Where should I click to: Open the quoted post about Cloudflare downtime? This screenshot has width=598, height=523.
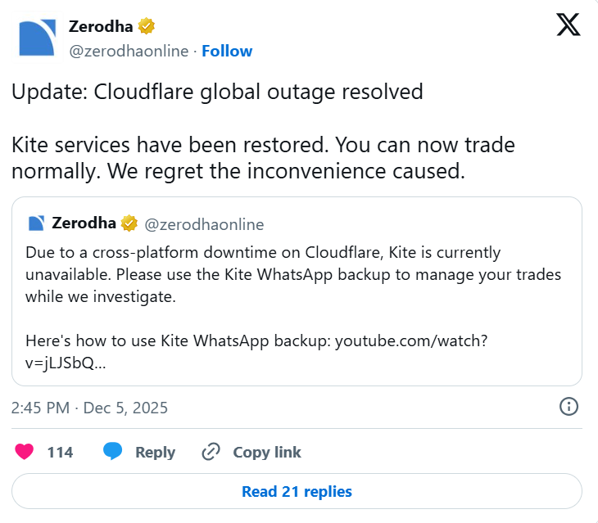point(297,295)
